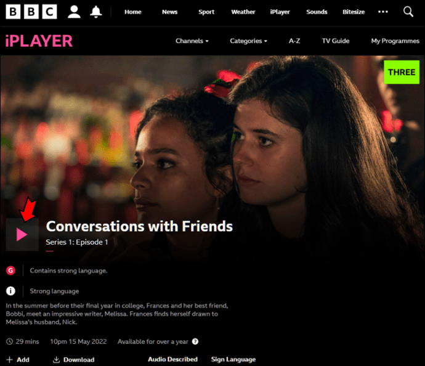This screenshot has width=425, height=366.
Task: Download this episode
Action: click(74, 359)
